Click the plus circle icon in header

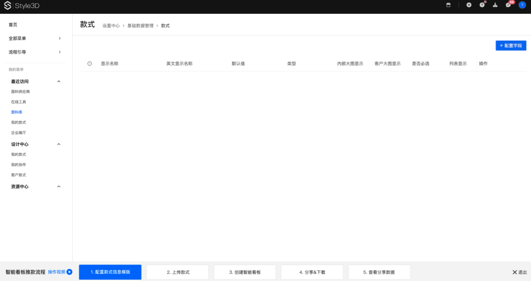click(x=469, y=5)
